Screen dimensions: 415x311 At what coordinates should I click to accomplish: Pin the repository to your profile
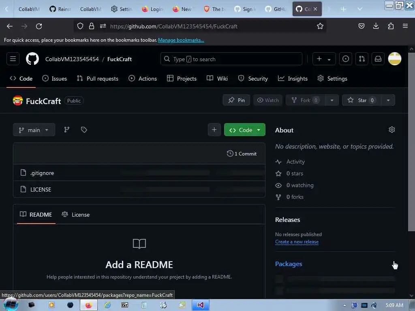pyautogui.click(x=236, y=100)
